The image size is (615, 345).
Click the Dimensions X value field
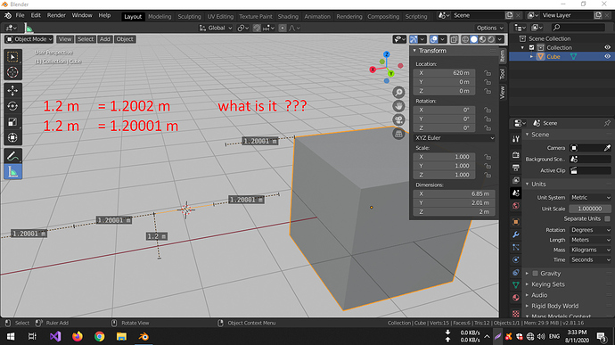[454, 193]
